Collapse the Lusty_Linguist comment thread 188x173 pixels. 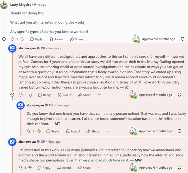[4, 39]
